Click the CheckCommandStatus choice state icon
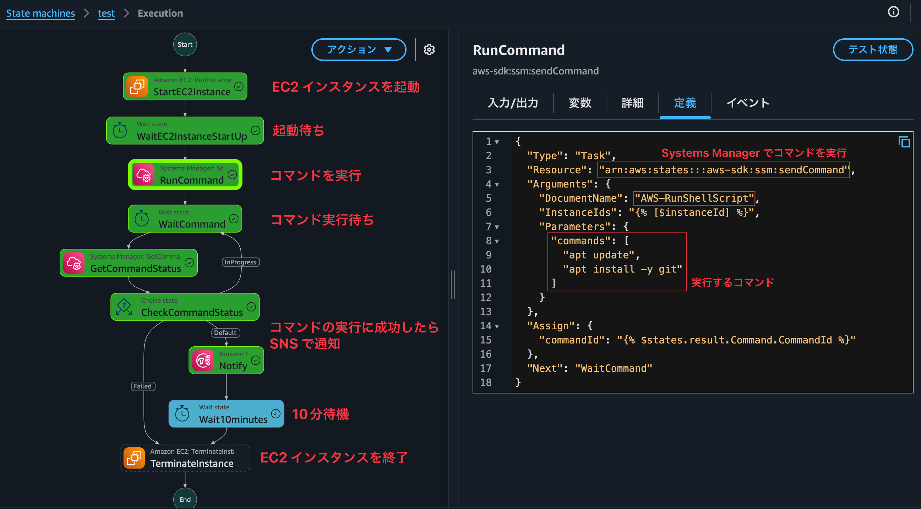The width and height of the screenshot is (921, 509). 124,307
